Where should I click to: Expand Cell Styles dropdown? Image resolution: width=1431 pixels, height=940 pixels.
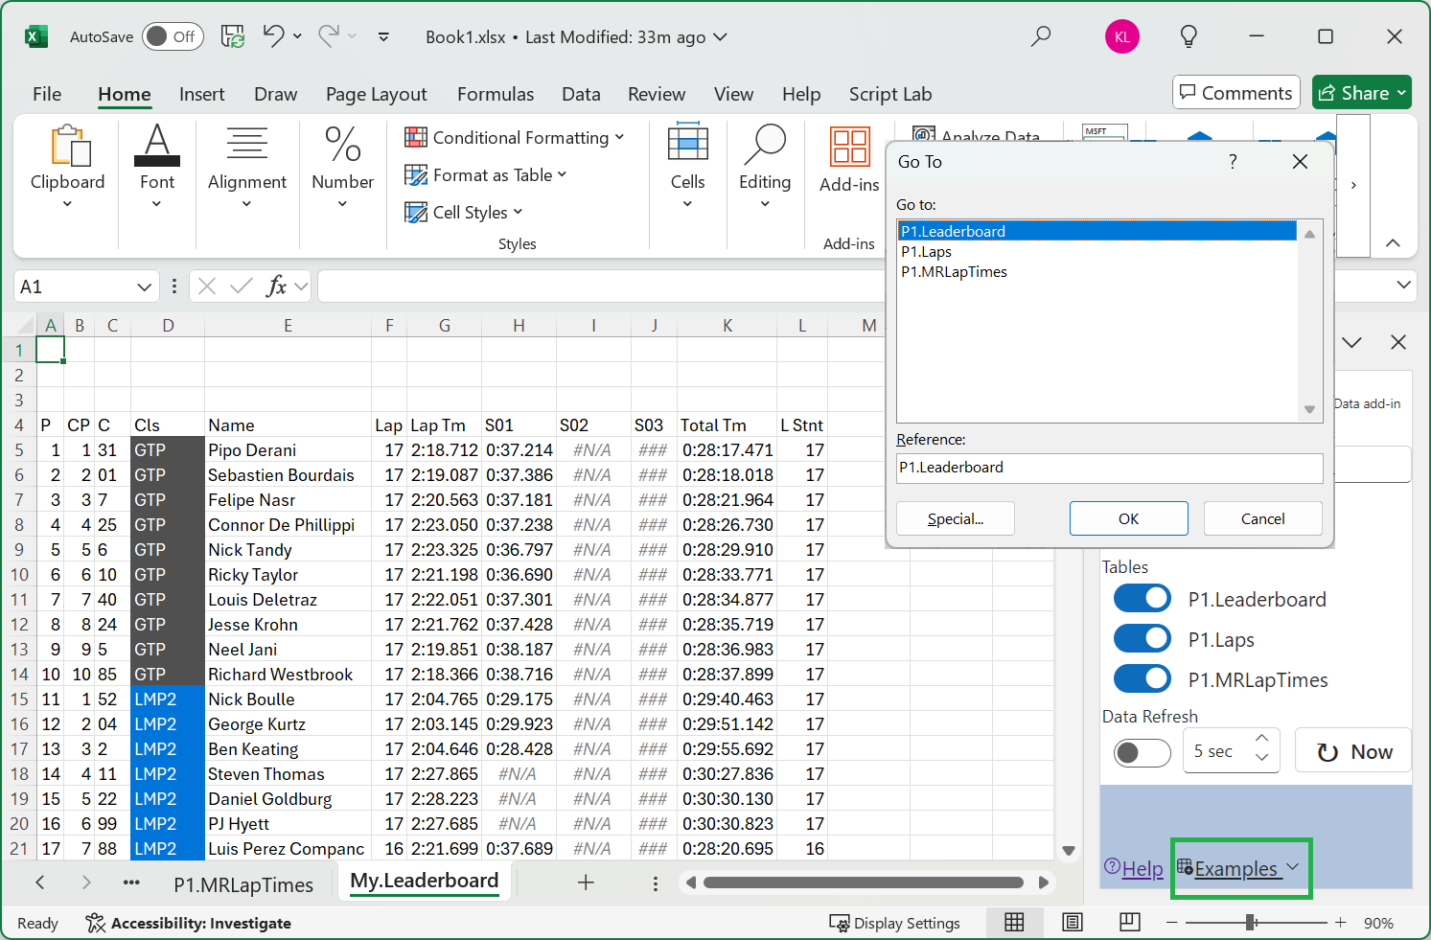(x=518, y=212)
